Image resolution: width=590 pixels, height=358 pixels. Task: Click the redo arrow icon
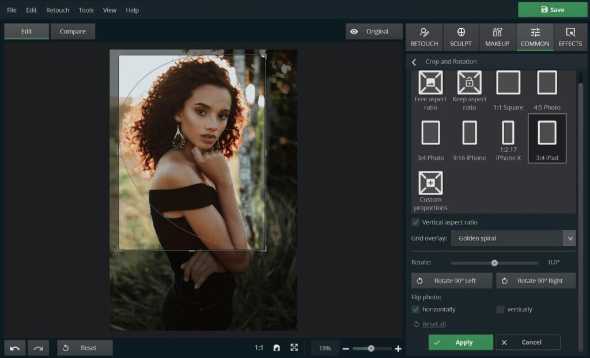click(x=38, y=348)
